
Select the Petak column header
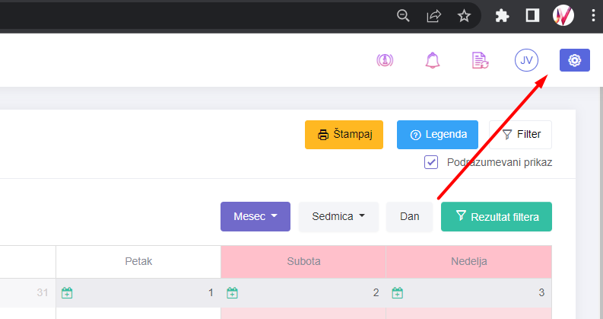(138, 261)
